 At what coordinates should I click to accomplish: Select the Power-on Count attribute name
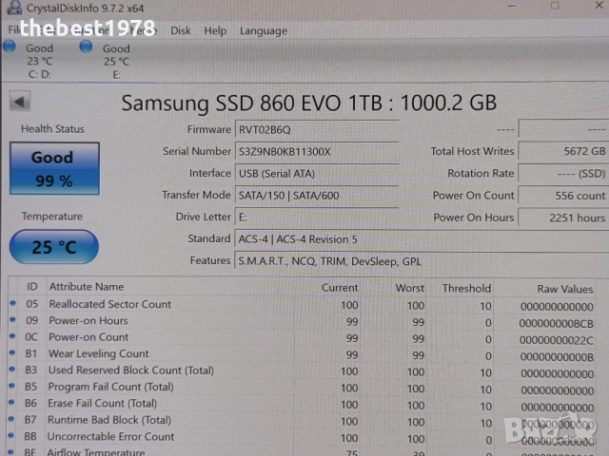pos(88,337)
